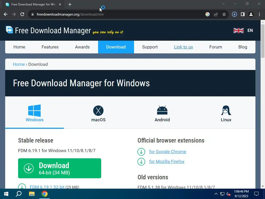Click the "Official browser extensions" heading

pyautogui.click(x=171, y=140)
